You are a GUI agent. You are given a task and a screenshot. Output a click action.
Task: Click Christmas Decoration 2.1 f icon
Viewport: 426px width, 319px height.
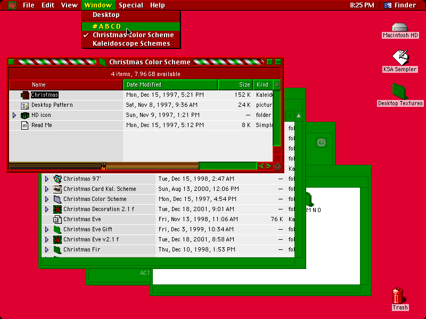click(58, 209)
